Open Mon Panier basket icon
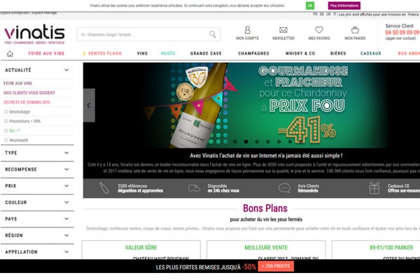Image resolution: width=420 pixels, height=280 pixels. click(x=355, y=29)
